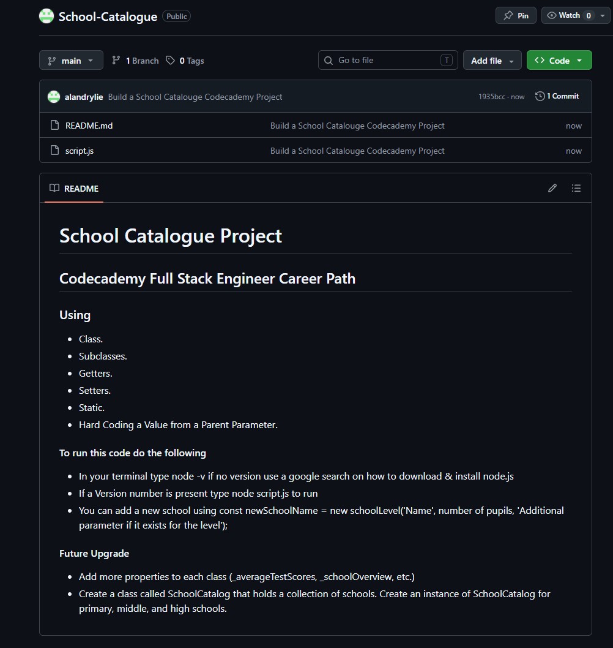Click Codecademy Full Stack Engineer Career Path heading
This screenshot has height=648, width=613.
tap(207, 279)
